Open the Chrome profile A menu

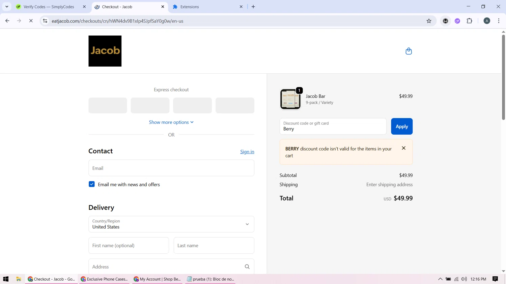[x=487, y=21]
